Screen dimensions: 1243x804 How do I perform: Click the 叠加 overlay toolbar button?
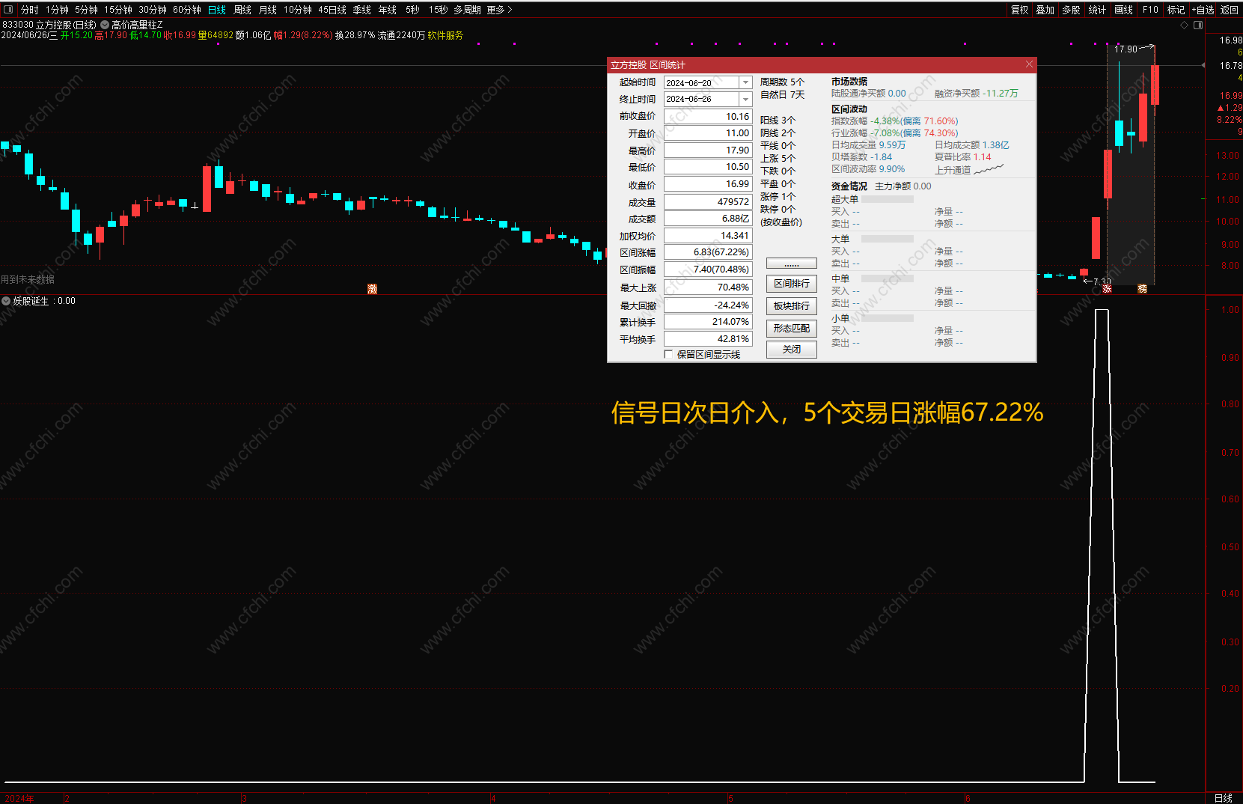point(1045,10)
